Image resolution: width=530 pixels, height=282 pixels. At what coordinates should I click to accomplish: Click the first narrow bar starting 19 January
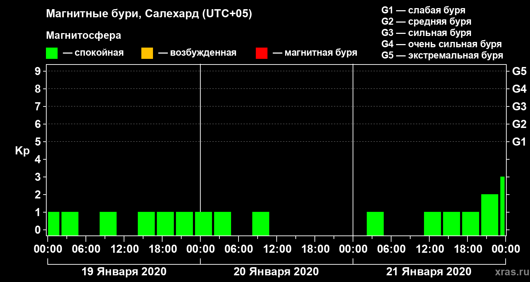(54, 223)
